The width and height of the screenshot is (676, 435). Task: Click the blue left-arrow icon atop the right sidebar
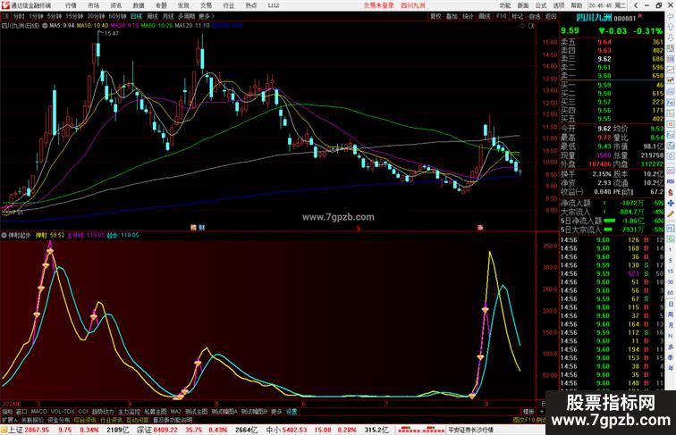(671, 16)
